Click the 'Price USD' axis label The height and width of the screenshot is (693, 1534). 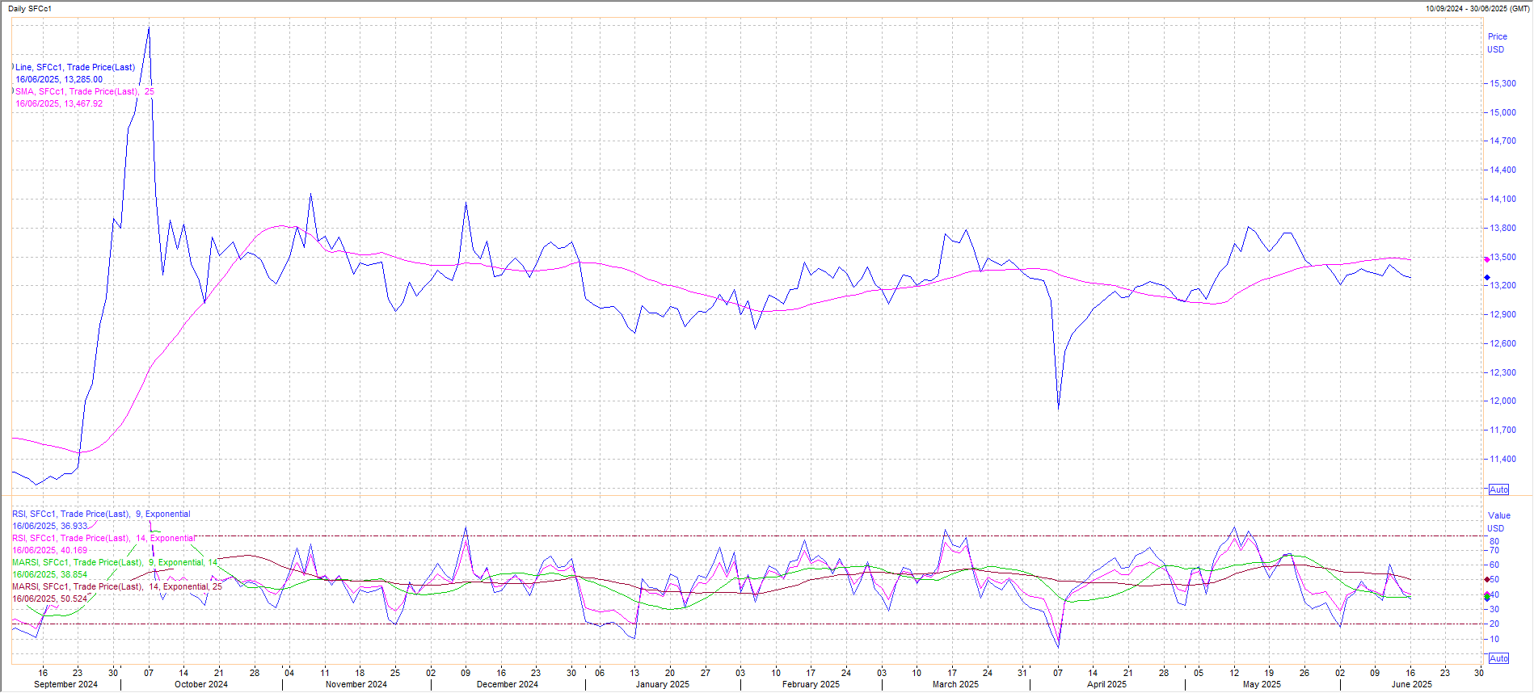[x=1497, y=43]
